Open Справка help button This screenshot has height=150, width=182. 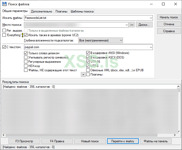pyautogui.click(x=169, y=31)
